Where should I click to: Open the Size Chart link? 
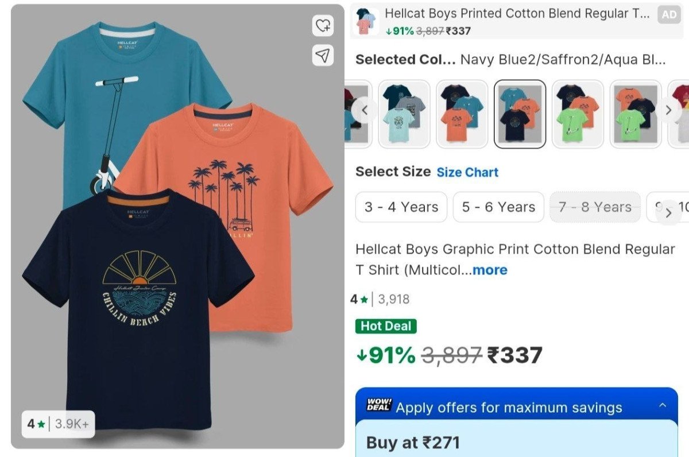coord(467,172)
